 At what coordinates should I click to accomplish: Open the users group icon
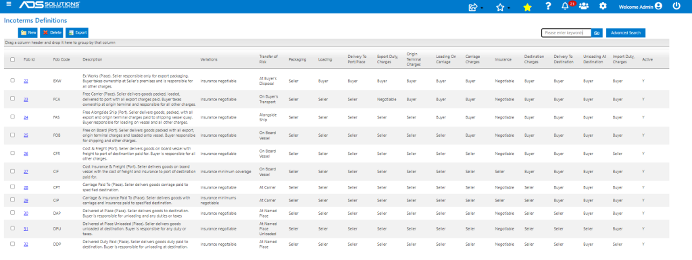click(584, 6)
